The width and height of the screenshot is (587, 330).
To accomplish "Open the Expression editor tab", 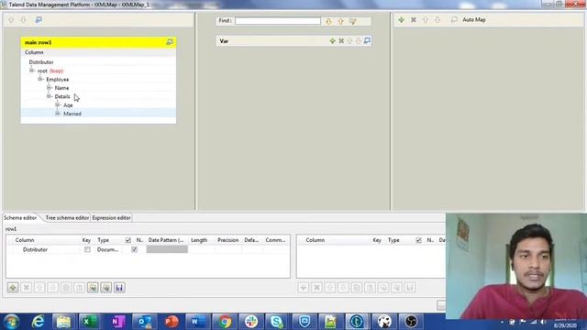I will [x=111, y=218].
